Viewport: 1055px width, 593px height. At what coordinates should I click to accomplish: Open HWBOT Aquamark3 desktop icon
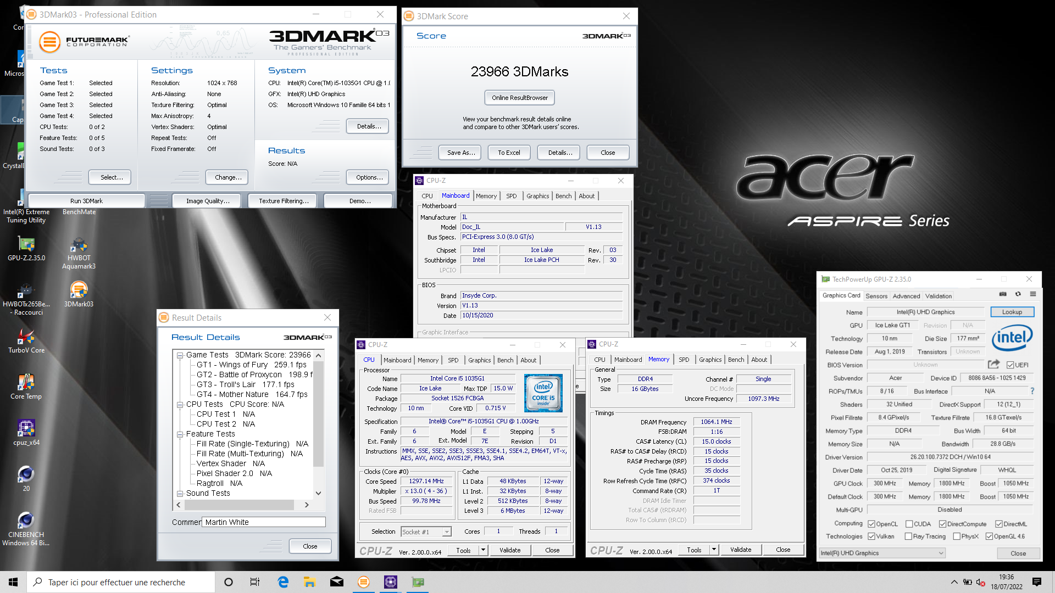(x=79, y=253)
